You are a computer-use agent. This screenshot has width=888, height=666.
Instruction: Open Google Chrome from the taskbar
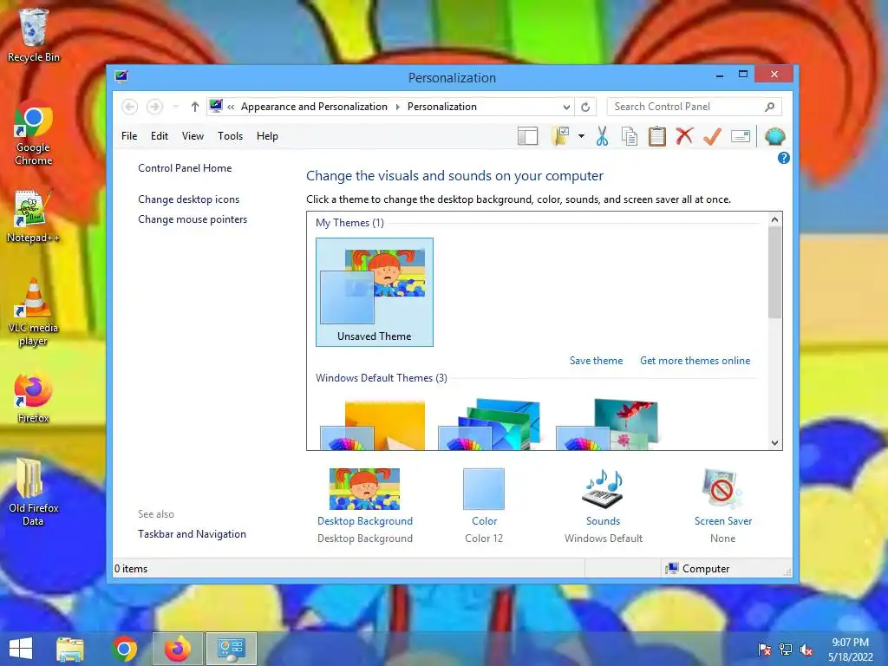tap(125, 649)
